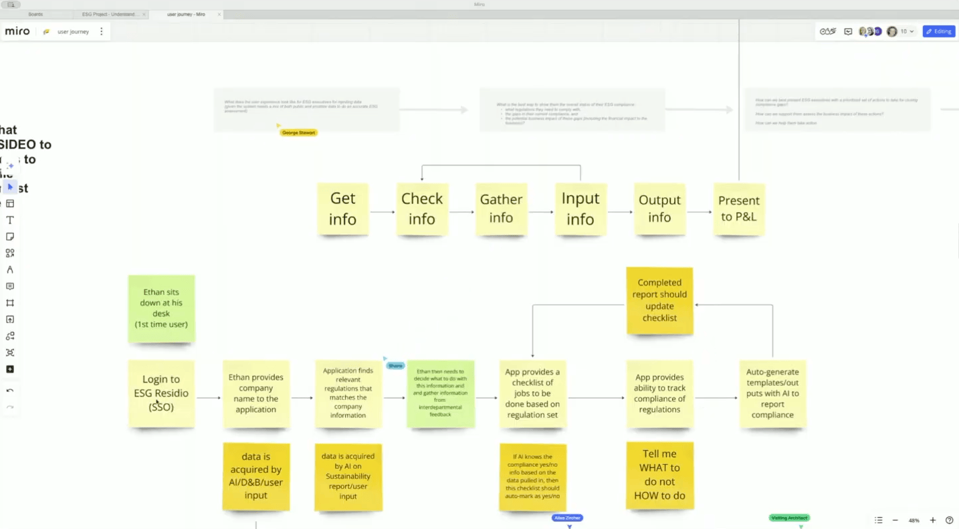Open the Shapes tool in the toolbar
Image resolution: width=959 pixels, height=529 pixels.
pyautogui.click(x=10, y=253)
